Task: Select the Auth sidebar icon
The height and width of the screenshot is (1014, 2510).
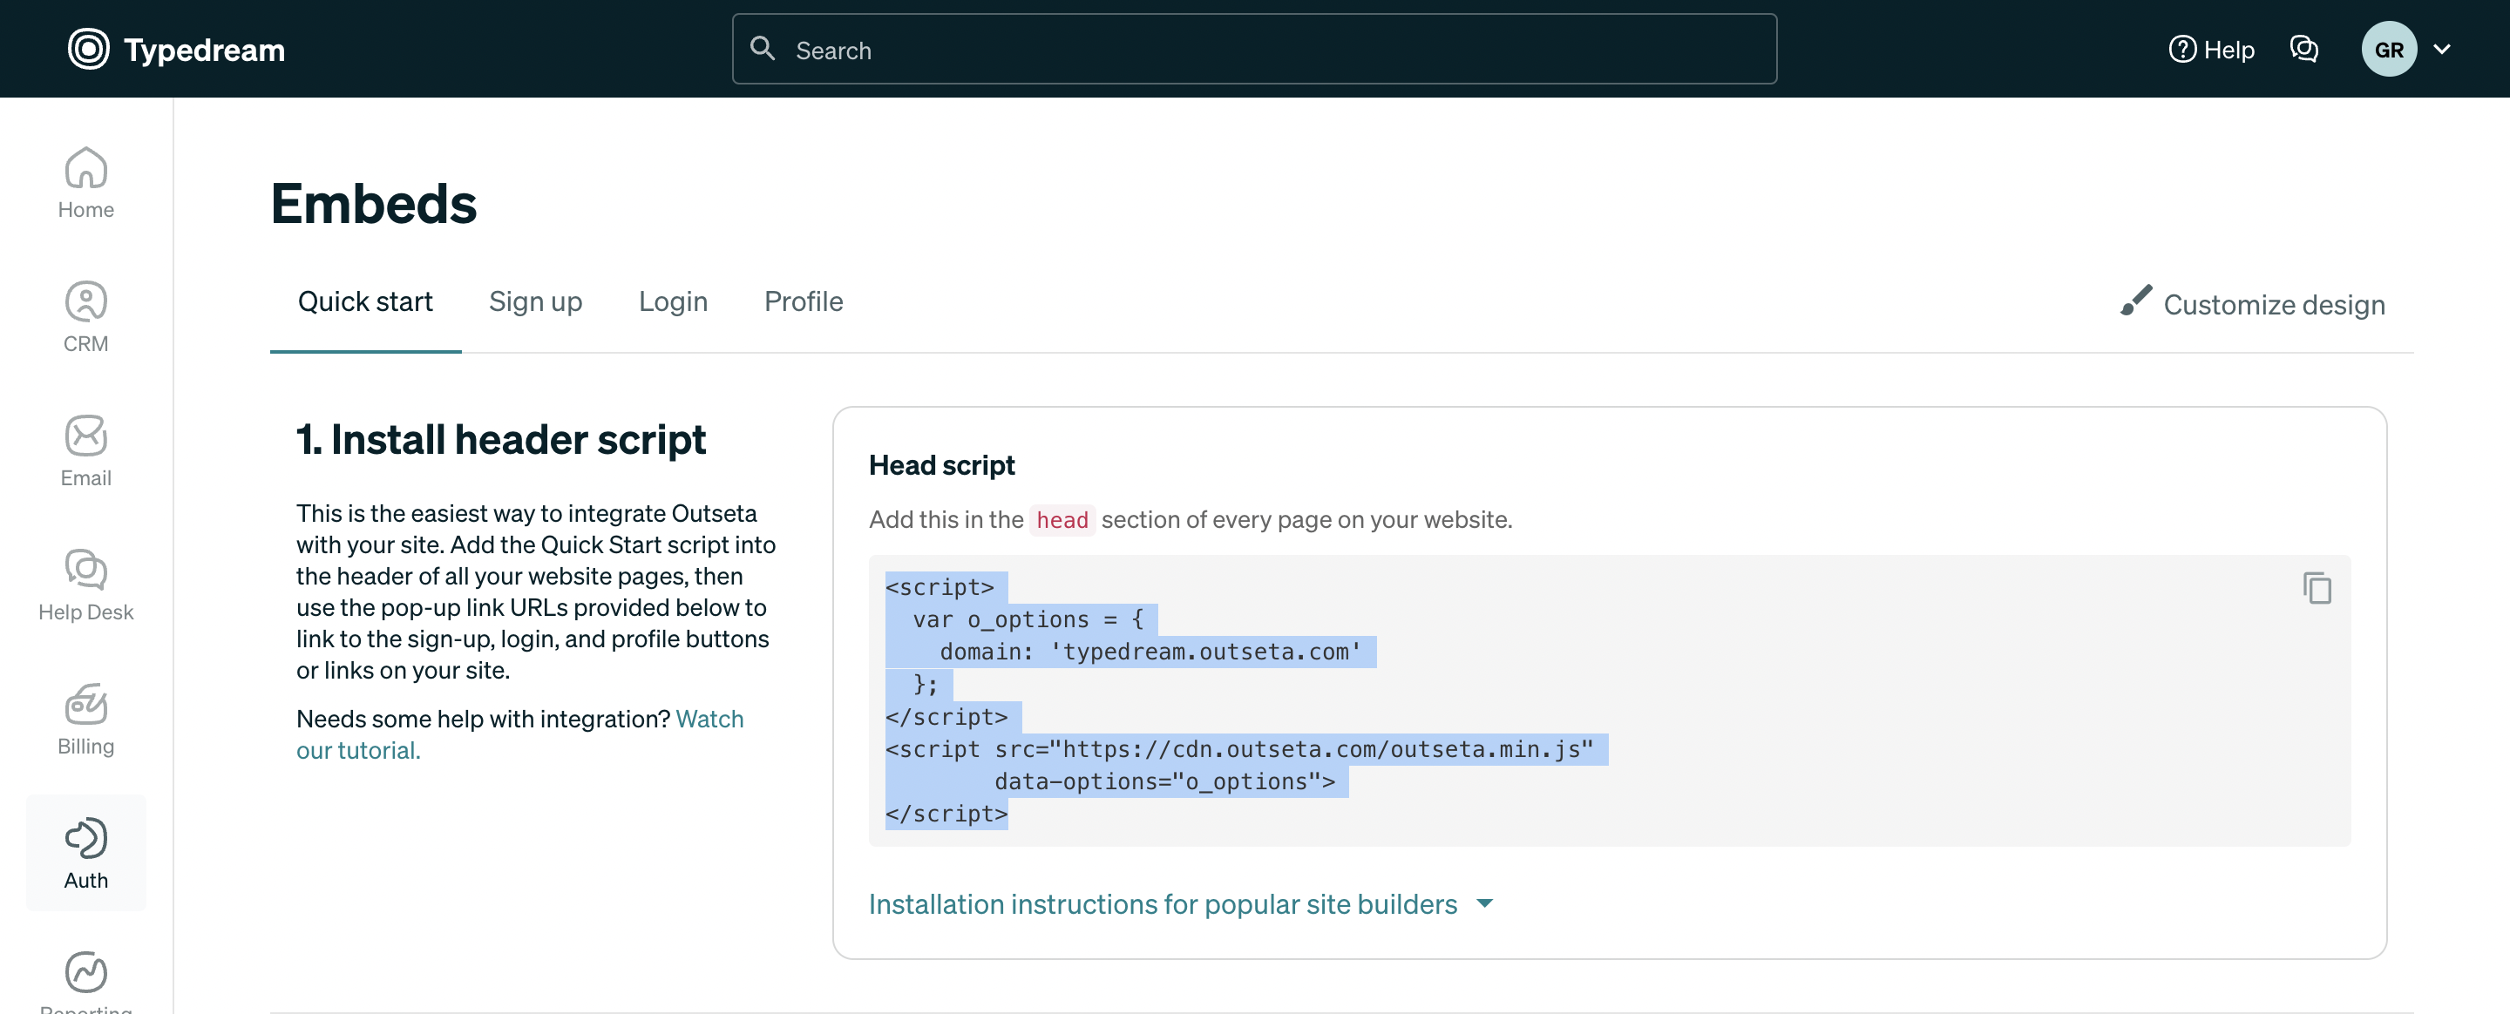Action: [85, 852]
